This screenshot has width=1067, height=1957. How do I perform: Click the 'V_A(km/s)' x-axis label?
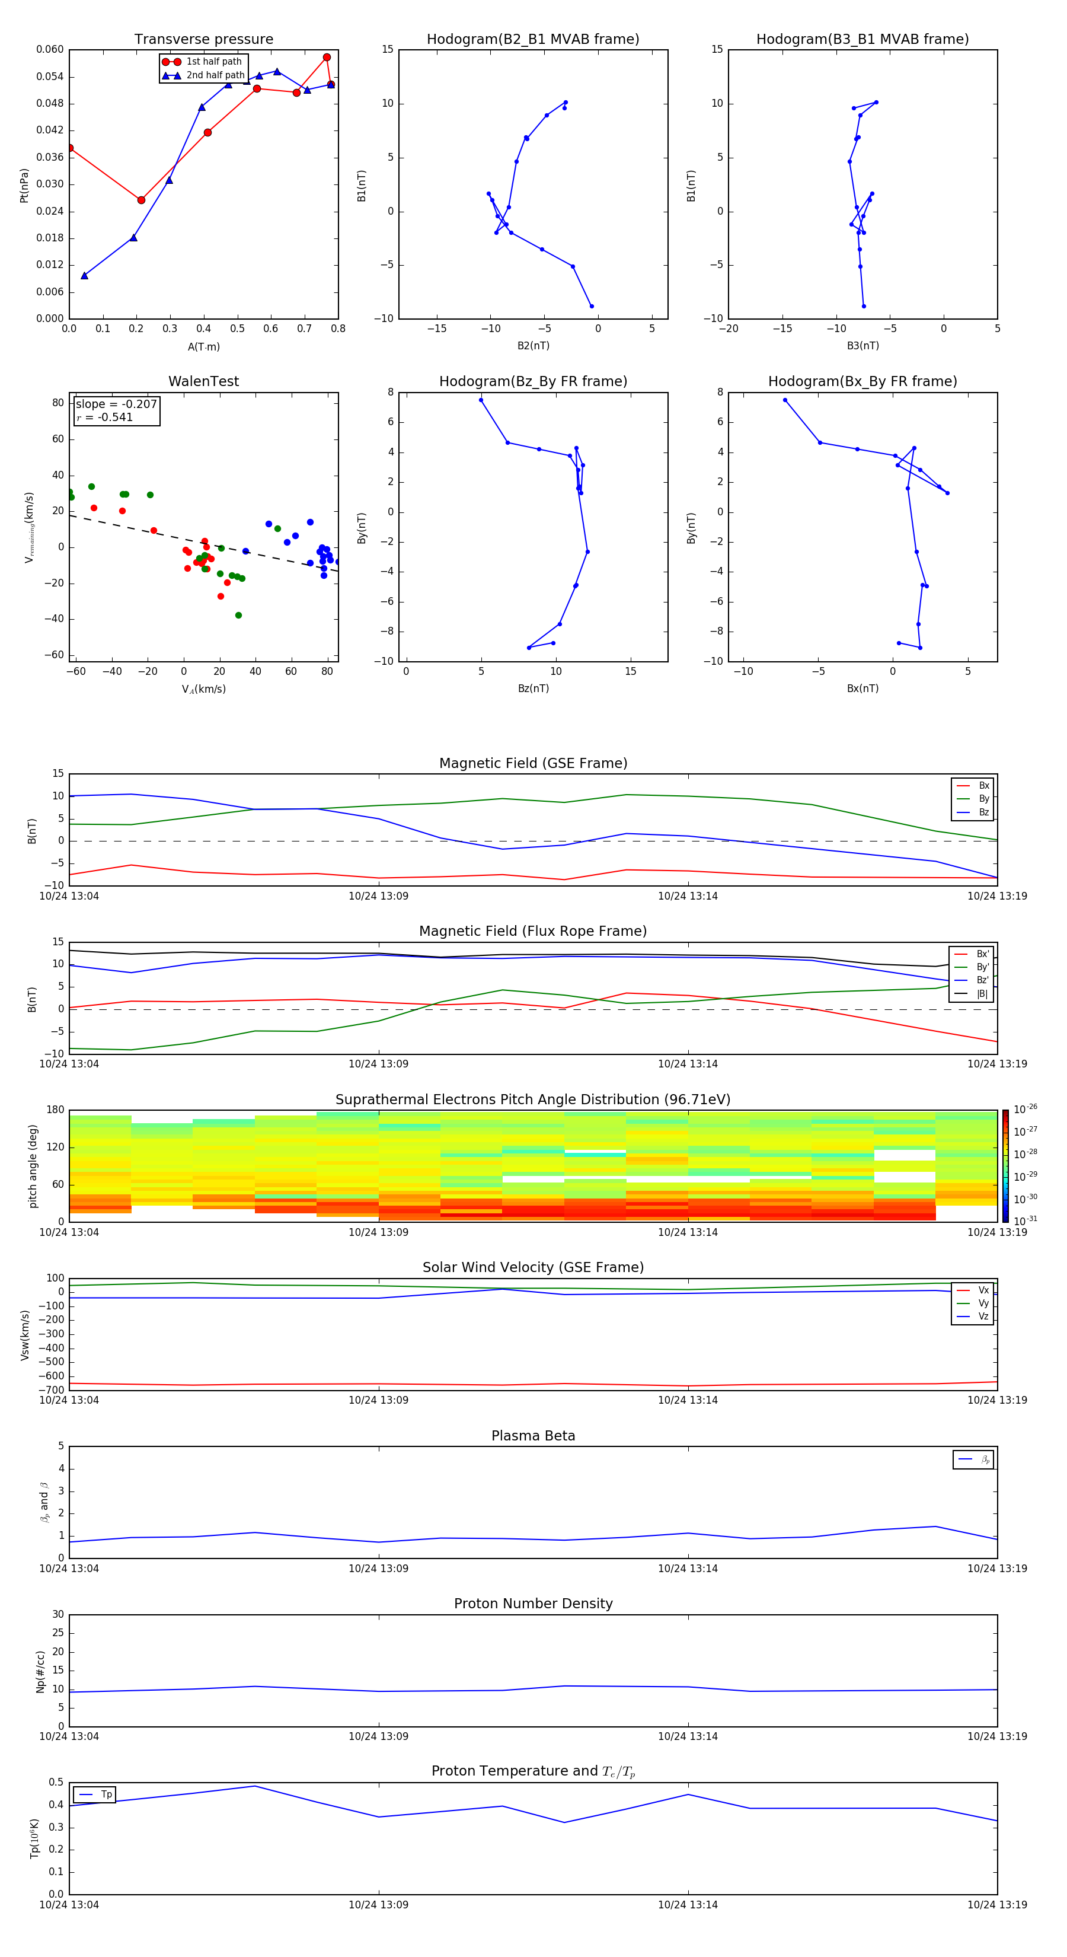tap(203, 689)
